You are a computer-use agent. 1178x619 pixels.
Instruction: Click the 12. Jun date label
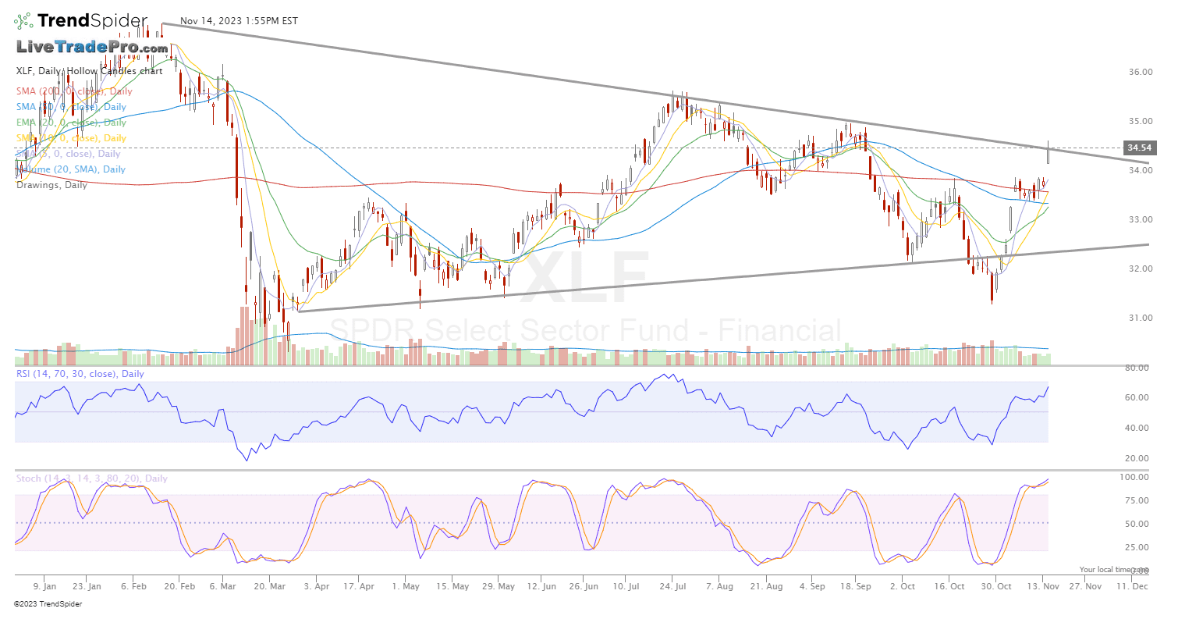tap(542, 585)
